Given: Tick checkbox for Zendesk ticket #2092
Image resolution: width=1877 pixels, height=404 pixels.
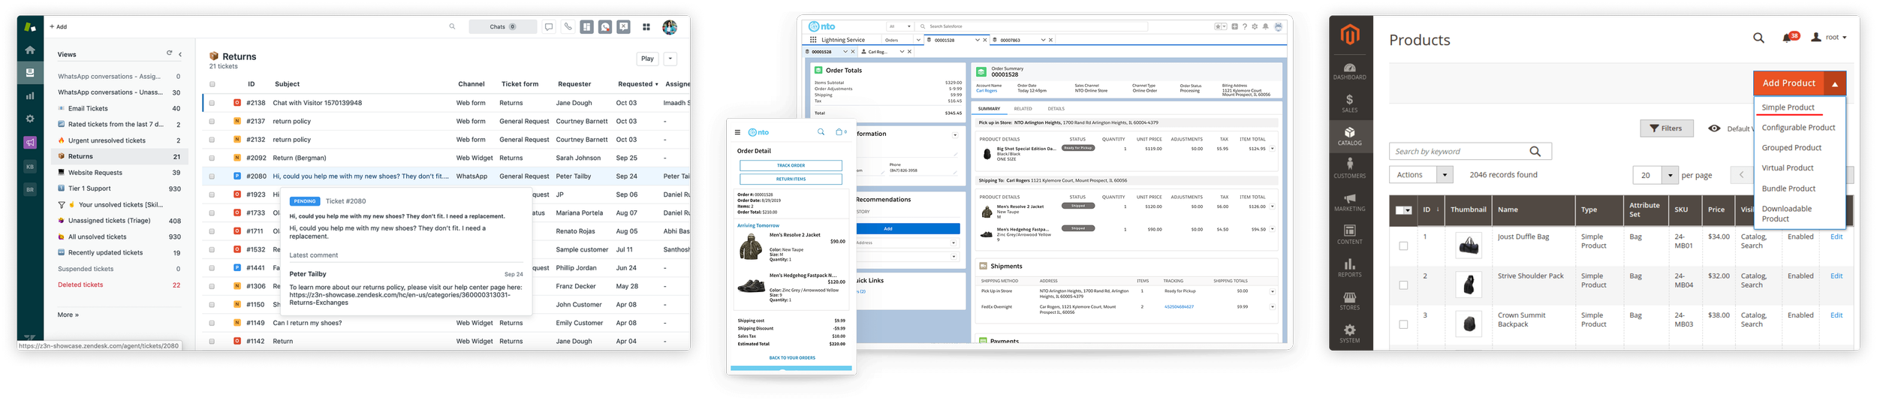Looking at the screenshot, I should [x=212, y=158].
